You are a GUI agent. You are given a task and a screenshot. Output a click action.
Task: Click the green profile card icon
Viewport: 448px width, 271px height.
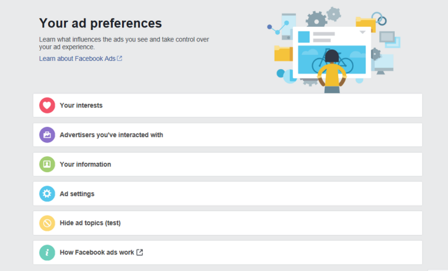(47, 164)
